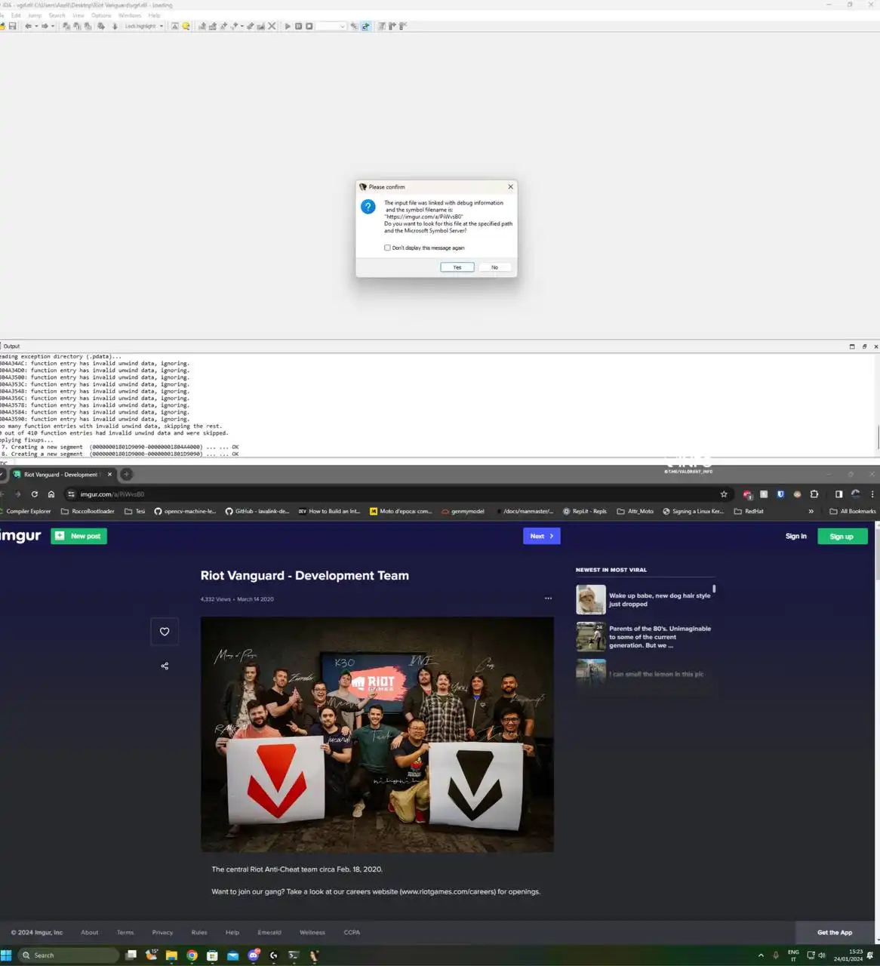Open IDA View menu

[x=78, y=15]
